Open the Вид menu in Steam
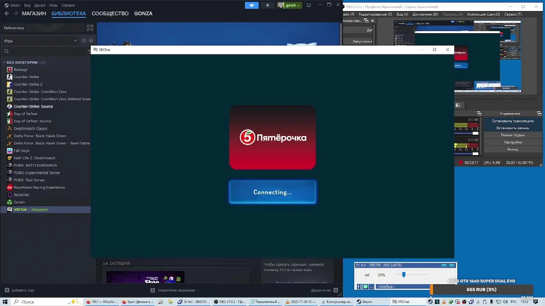545x306 pixels. pos(27,5)
